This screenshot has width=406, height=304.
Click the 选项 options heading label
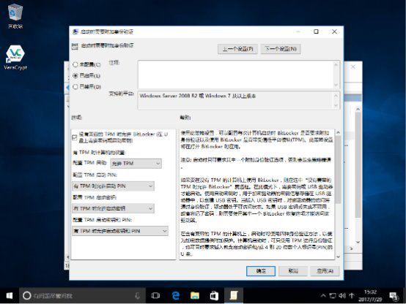pos(77,118)
